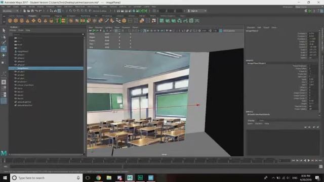Open File Explorer from the taskbar
Viewport: 324px width, 182px height.
(109, 177)
